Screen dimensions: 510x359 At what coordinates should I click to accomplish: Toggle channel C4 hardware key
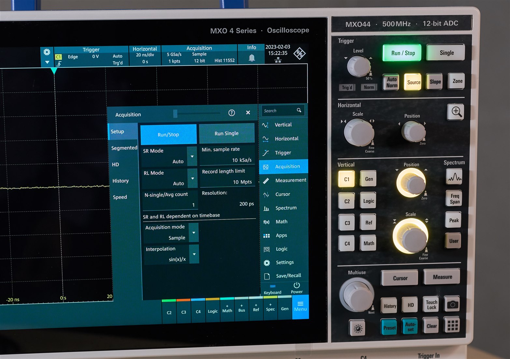coord(347,243)
